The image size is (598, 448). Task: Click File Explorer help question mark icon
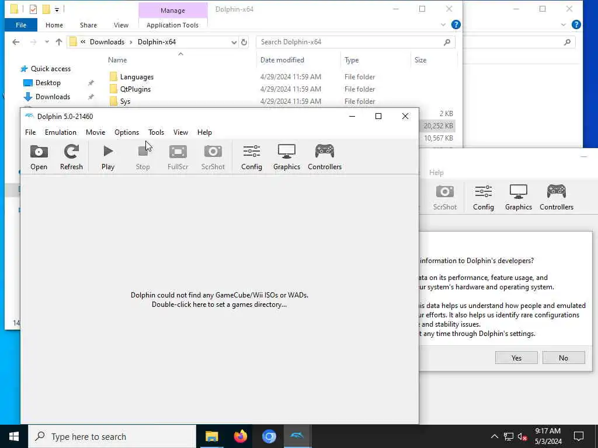pos(456,24)
